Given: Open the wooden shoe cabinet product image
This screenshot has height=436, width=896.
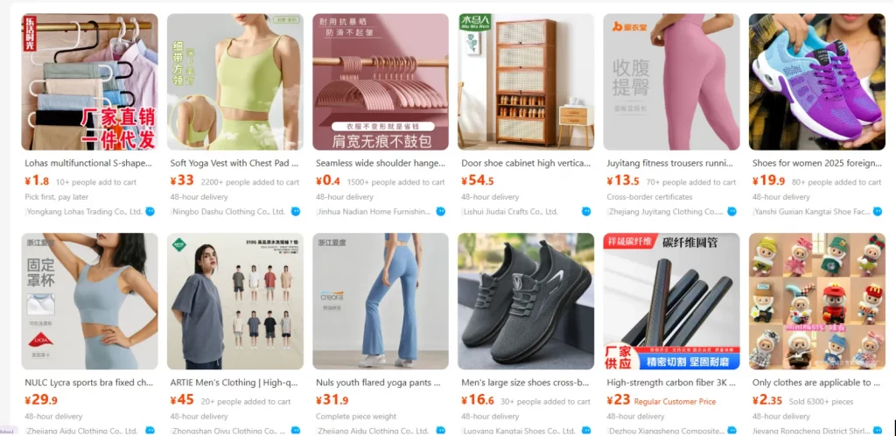Looking at the screenshot, I should pyautogui.click(x=526, y=81).
